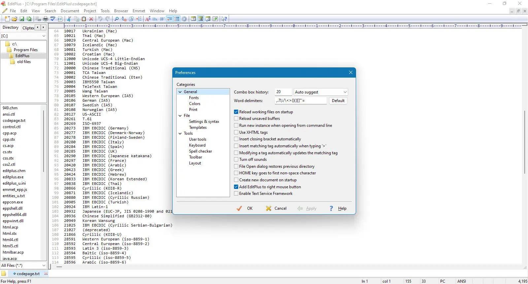Toggle the Line Number toolbar icon
Viewport: 528px width, 284px height.
click(x=177, y=19)
